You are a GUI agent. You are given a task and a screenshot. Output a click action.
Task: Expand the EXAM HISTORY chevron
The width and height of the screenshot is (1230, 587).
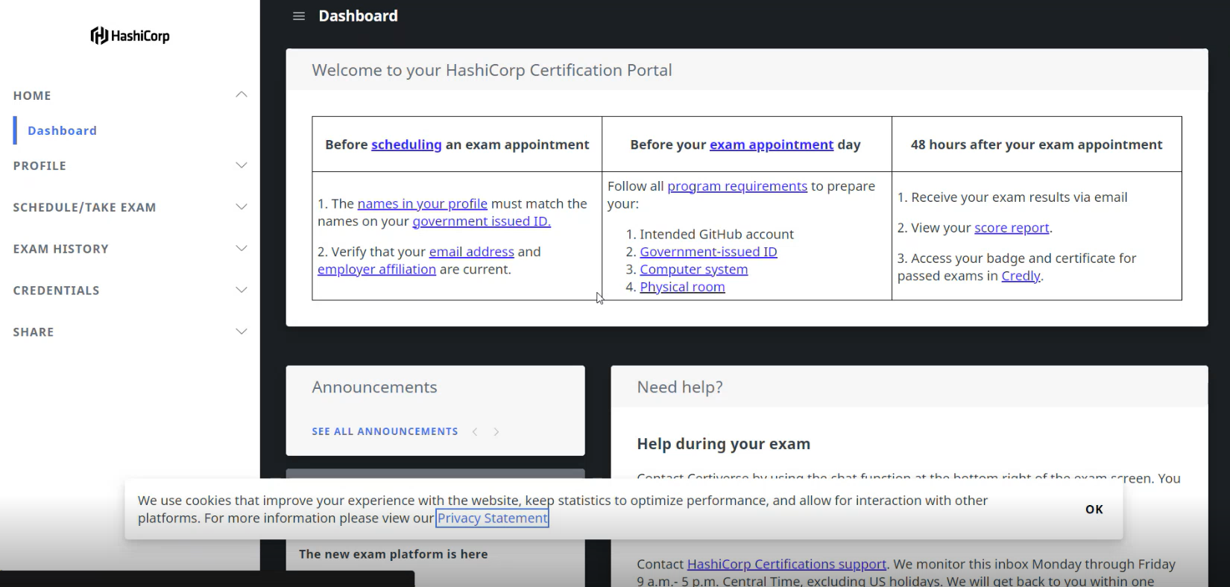pyautogui.click(x=242, y=248)
